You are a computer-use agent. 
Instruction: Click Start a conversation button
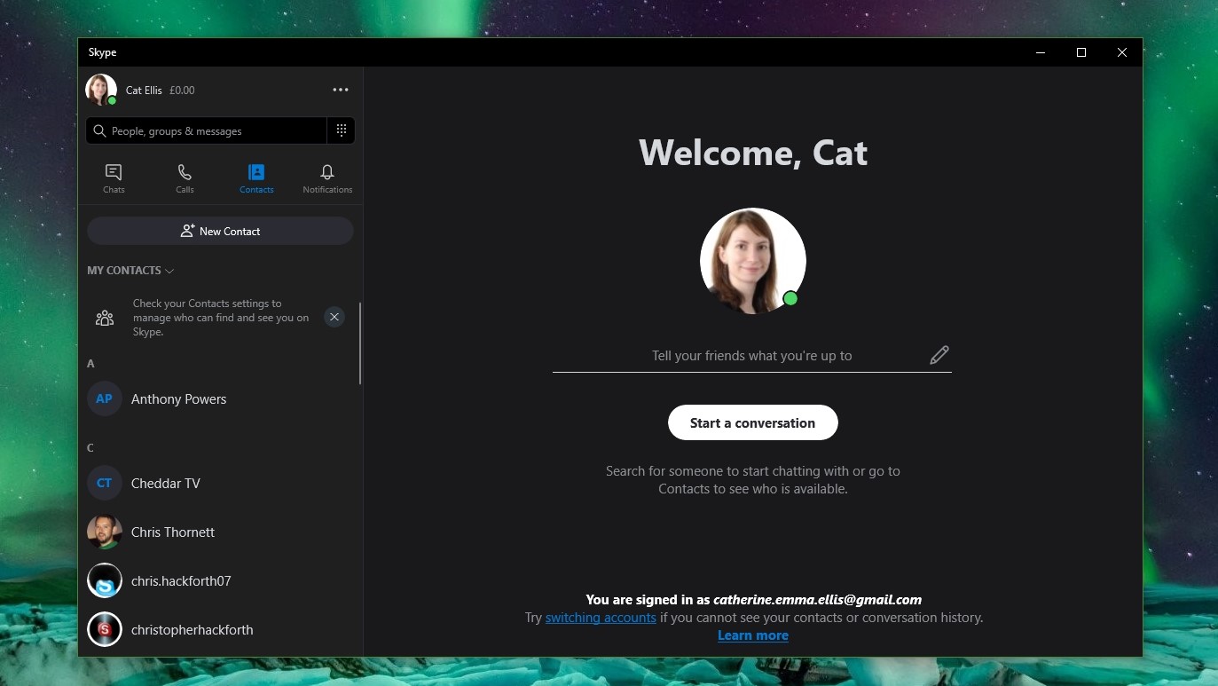[752, 422]
